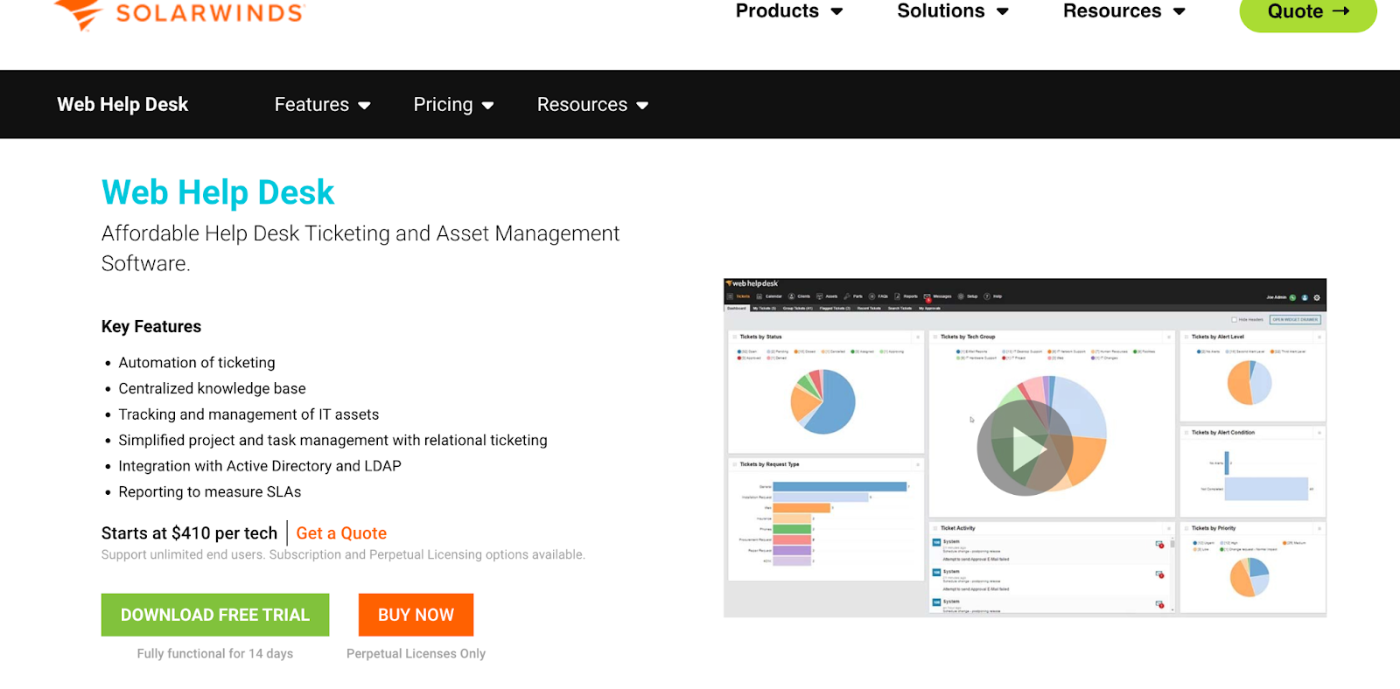Open Tickets by Alert Condition widget menu icon
Screen dimensions: 1400x689
(1319, 433)
